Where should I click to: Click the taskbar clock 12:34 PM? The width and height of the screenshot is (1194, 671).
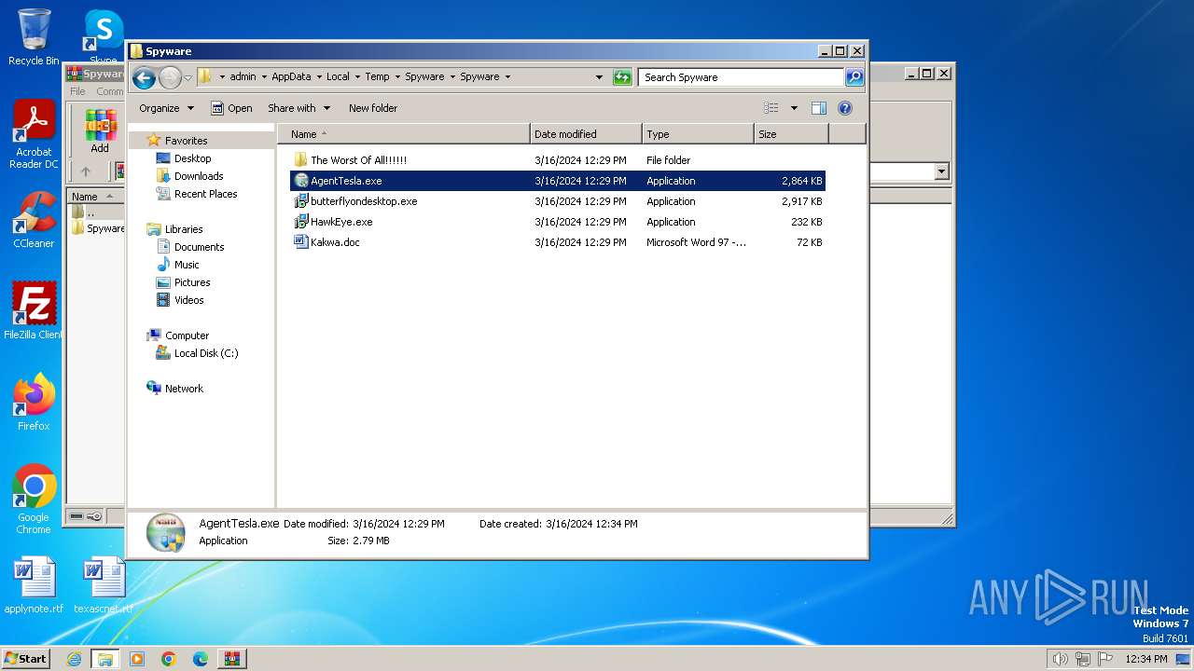click(1145, 659)
